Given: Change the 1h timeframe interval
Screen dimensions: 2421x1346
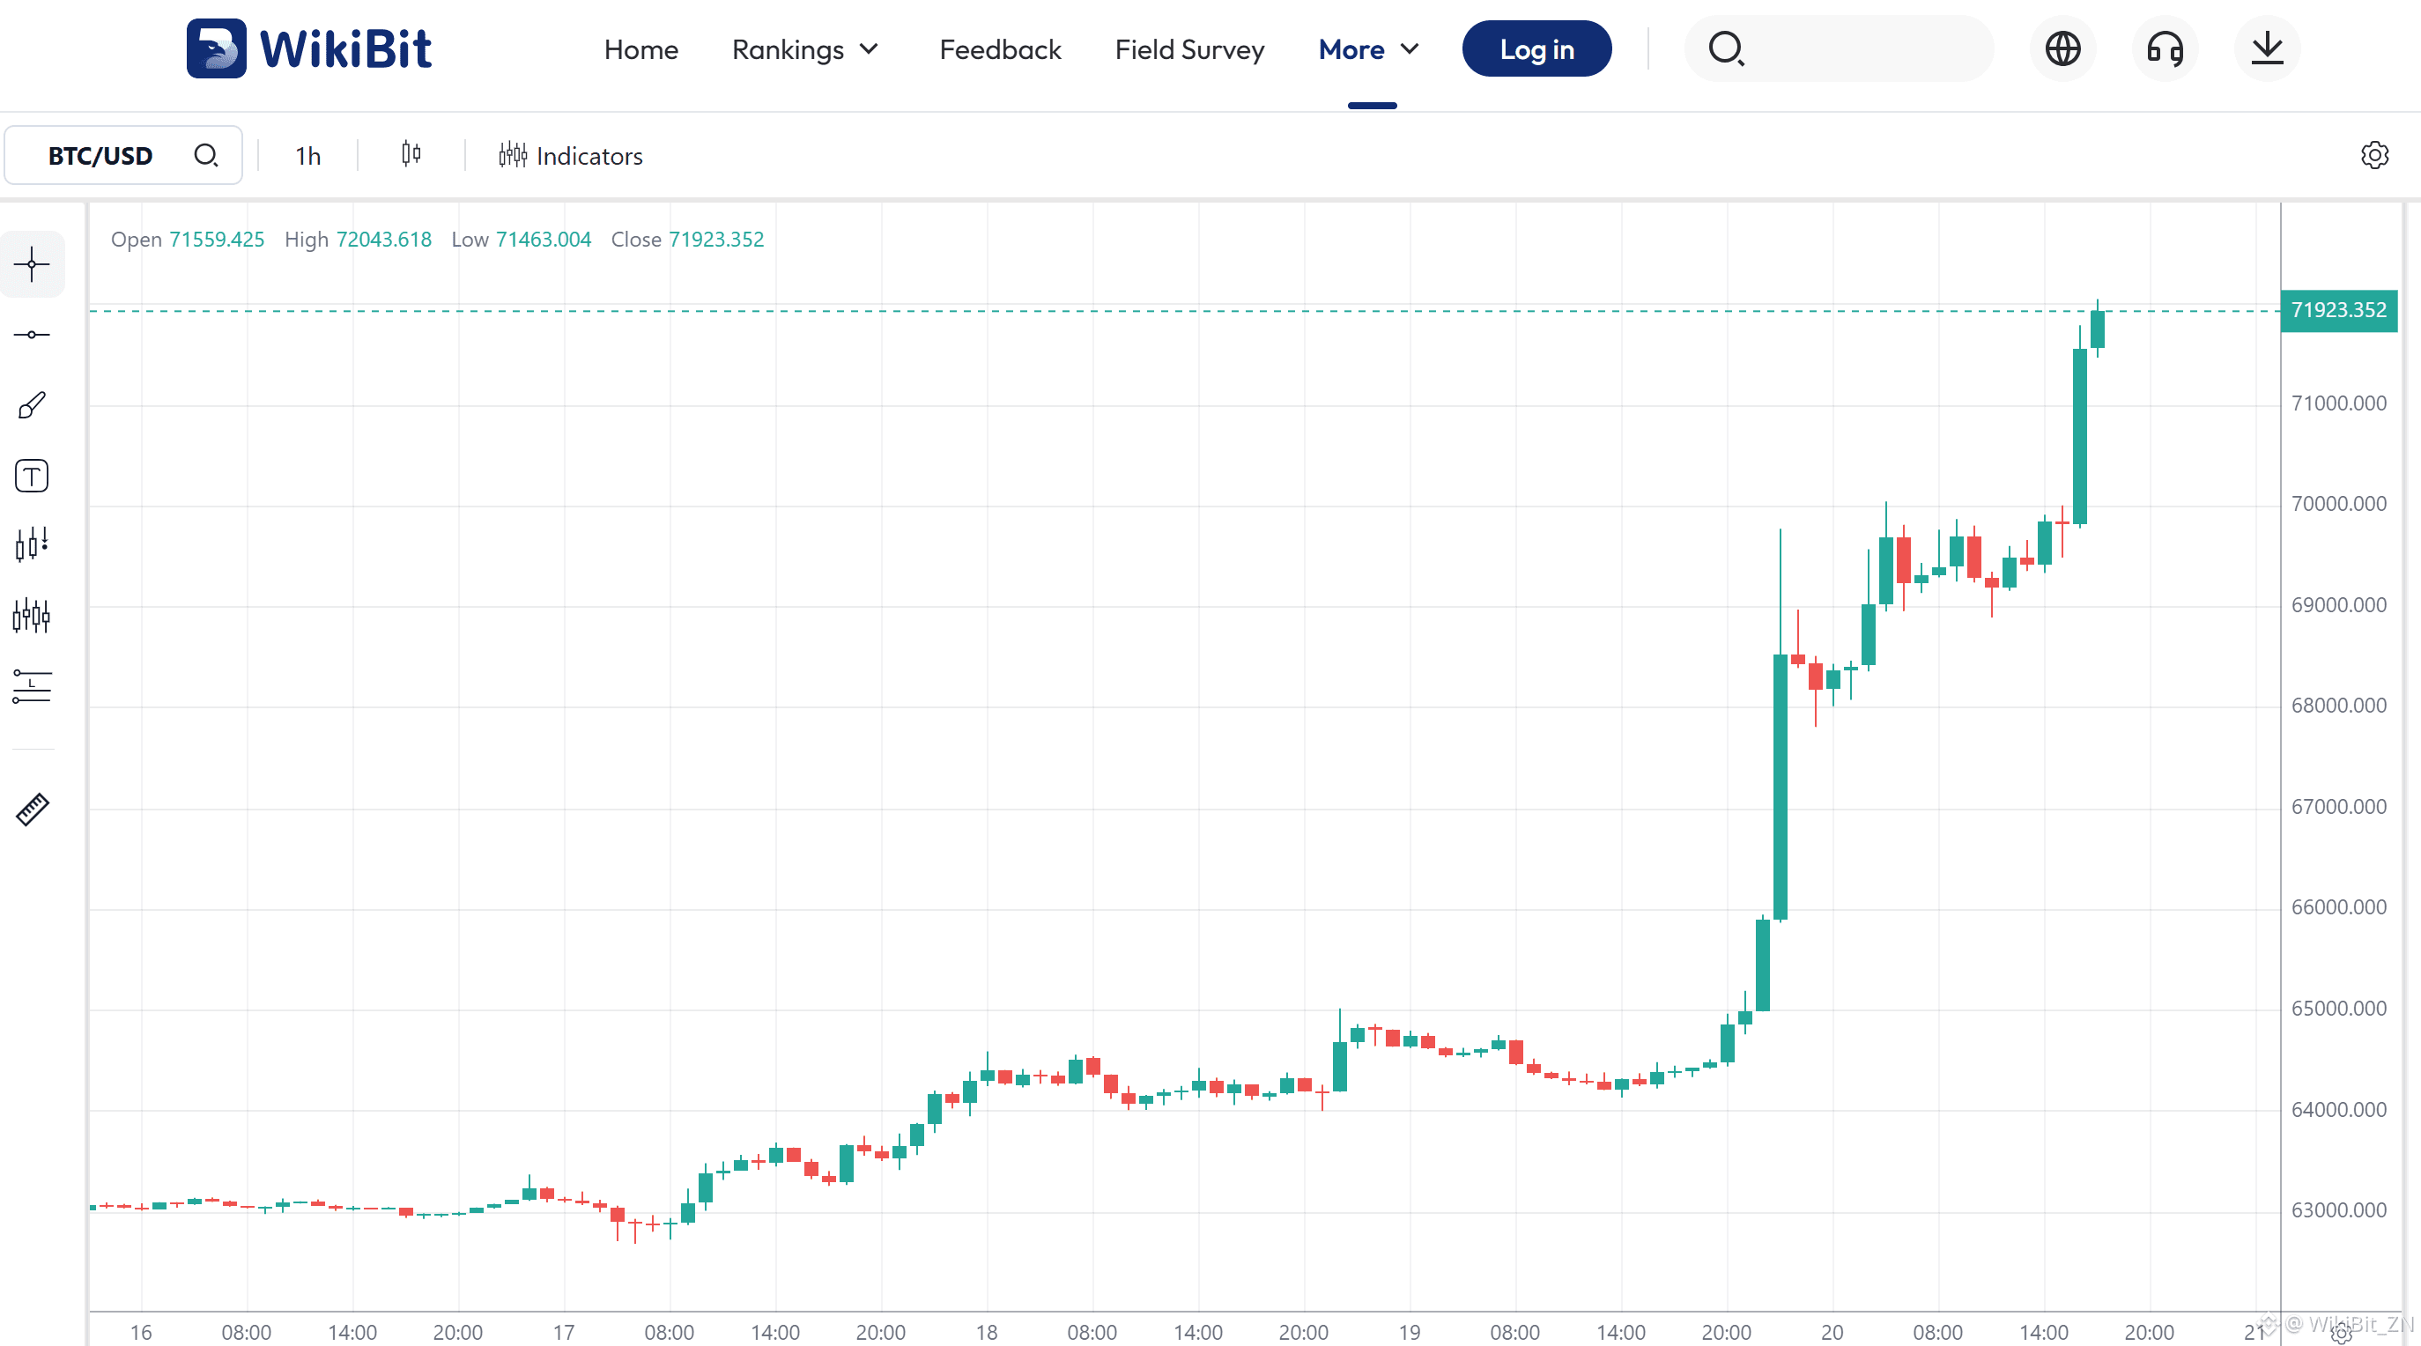Looking at the screenshot, I should tap(308, 156).
